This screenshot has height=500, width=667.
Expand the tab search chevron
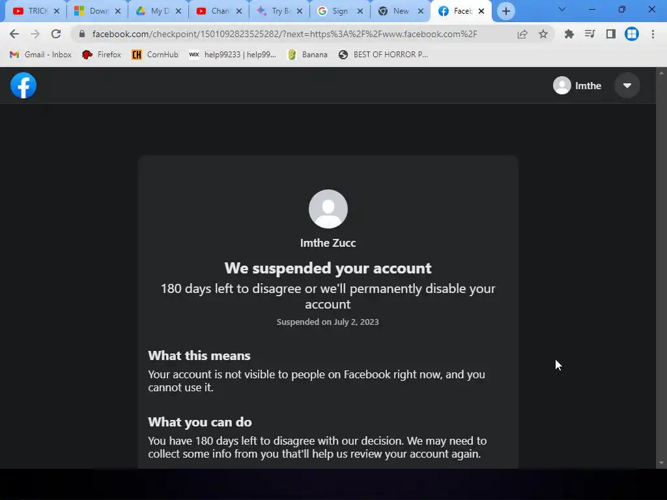pos(562,9)
